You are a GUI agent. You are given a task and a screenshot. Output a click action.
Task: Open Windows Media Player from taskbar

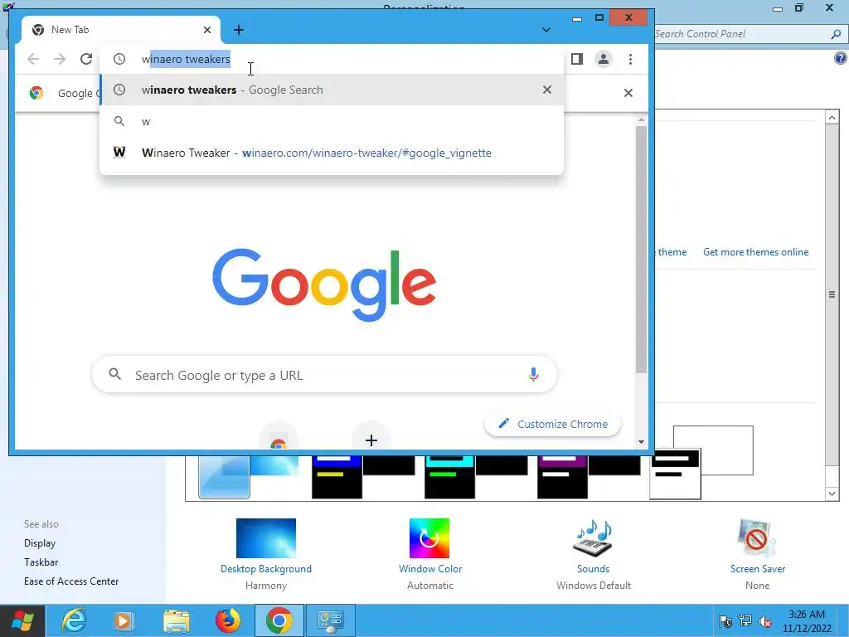click(124, 620)
